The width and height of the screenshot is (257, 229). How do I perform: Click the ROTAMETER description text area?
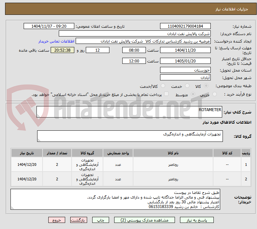click(x=129, y=112)
